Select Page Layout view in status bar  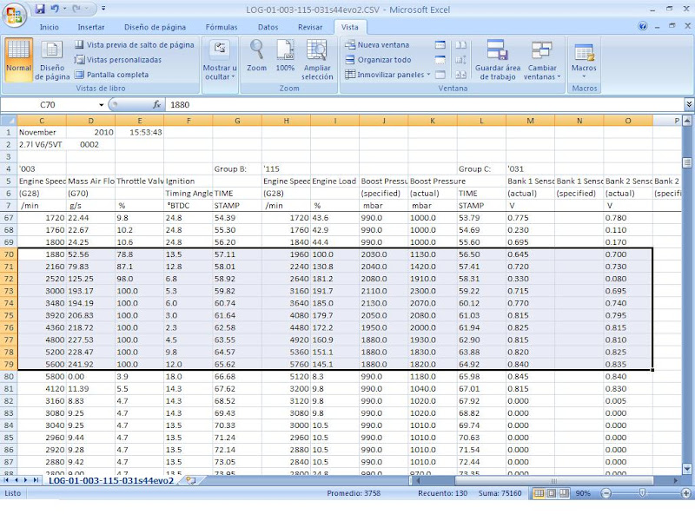[553, 492]
